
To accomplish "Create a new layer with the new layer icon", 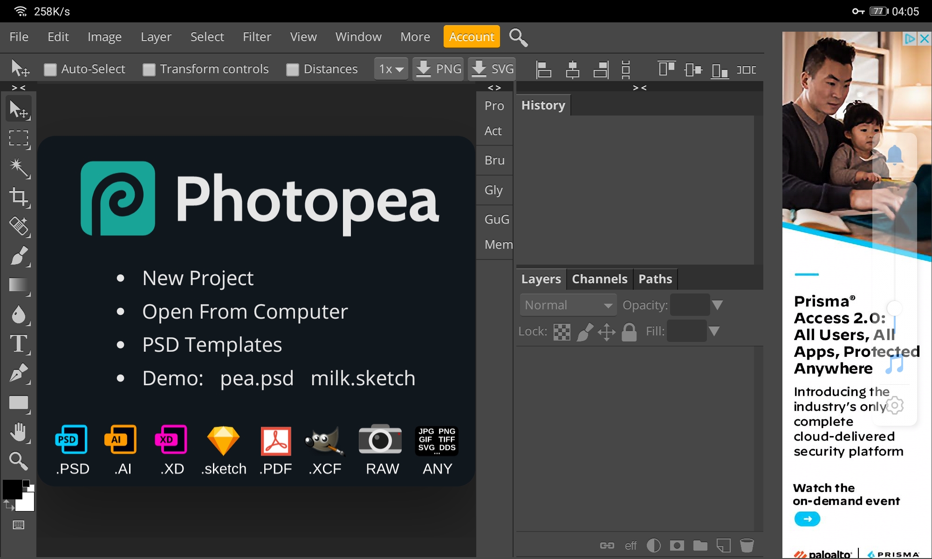I will [723, 545].
